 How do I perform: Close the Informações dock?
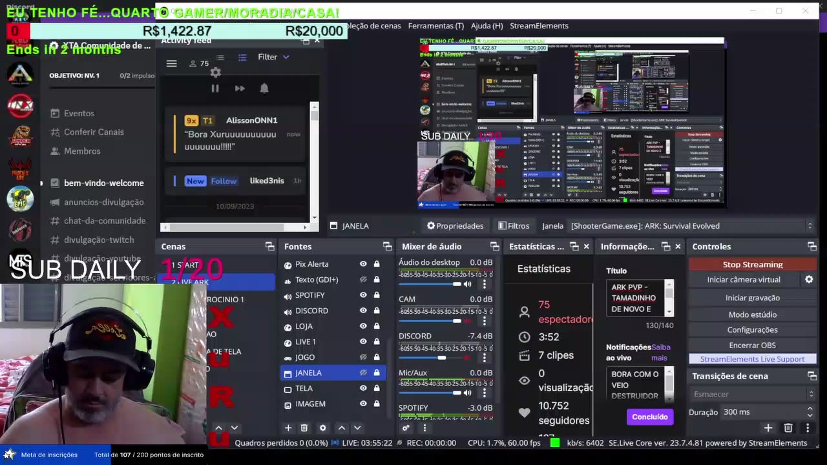678,247
